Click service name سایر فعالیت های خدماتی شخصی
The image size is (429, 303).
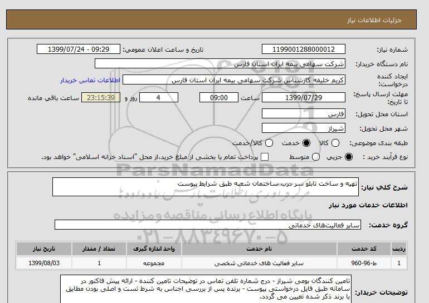tap(259, 263)
